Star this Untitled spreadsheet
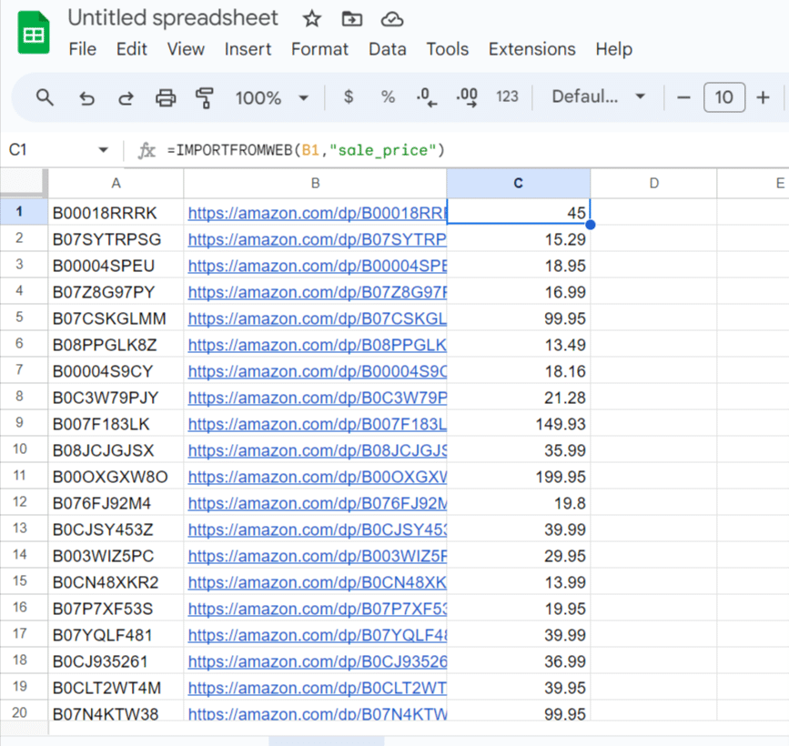Viewport: 789px width, 746px height. [x=312, y=19]
